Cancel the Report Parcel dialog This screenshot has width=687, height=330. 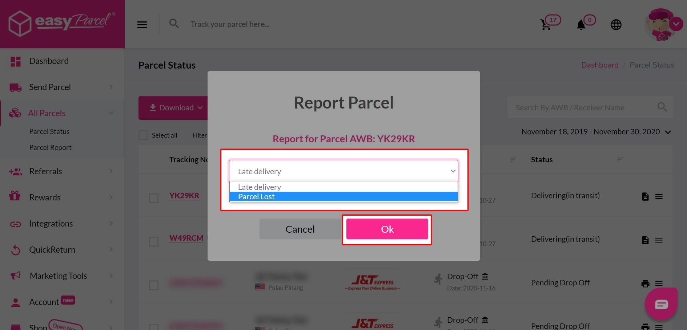click(300, 229)
